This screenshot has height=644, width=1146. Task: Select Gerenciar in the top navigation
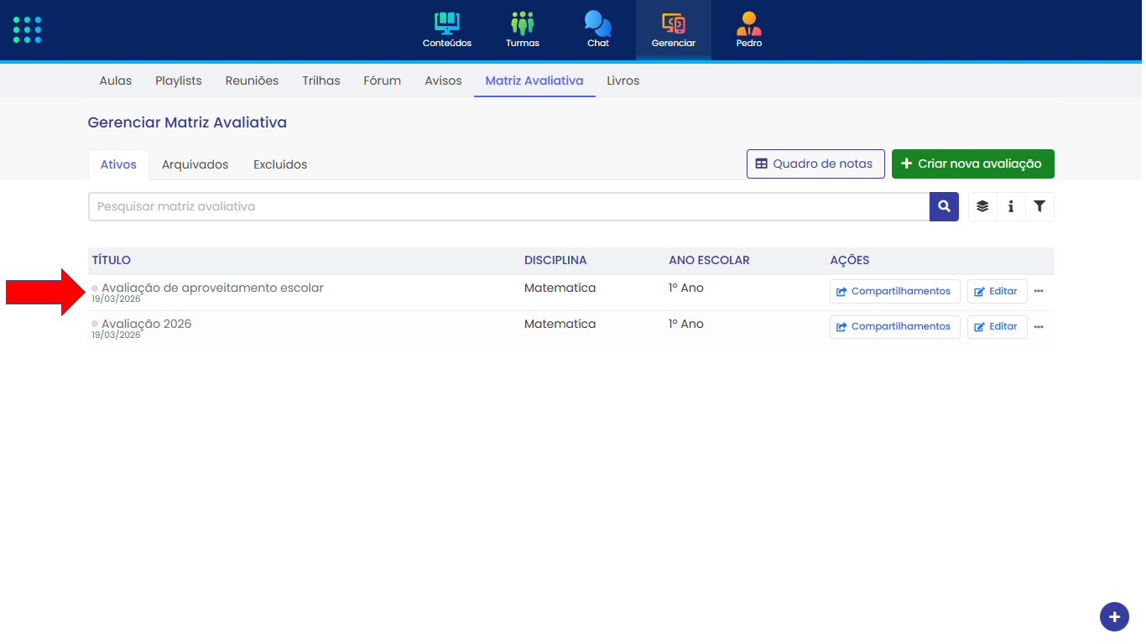click(674, 30)
